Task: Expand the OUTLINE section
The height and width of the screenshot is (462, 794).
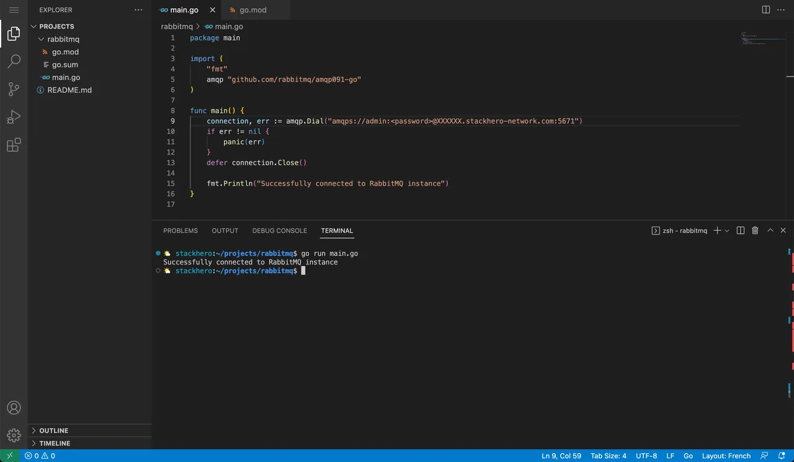Action: point(89,430)
